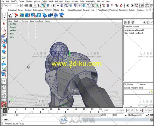Open the shelf options arrow menu
Screen dimensions: 154x126
5,17
